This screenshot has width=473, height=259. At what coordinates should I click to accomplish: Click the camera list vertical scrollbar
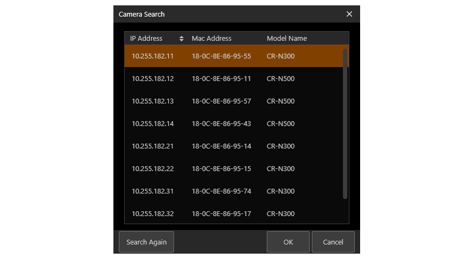[345, 124]
